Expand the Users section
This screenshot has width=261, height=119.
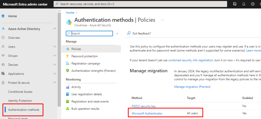tap(55, 47)
